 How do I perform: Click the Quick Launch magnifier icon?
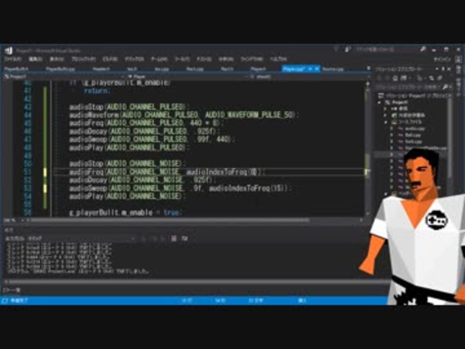[x=423, y=49]
